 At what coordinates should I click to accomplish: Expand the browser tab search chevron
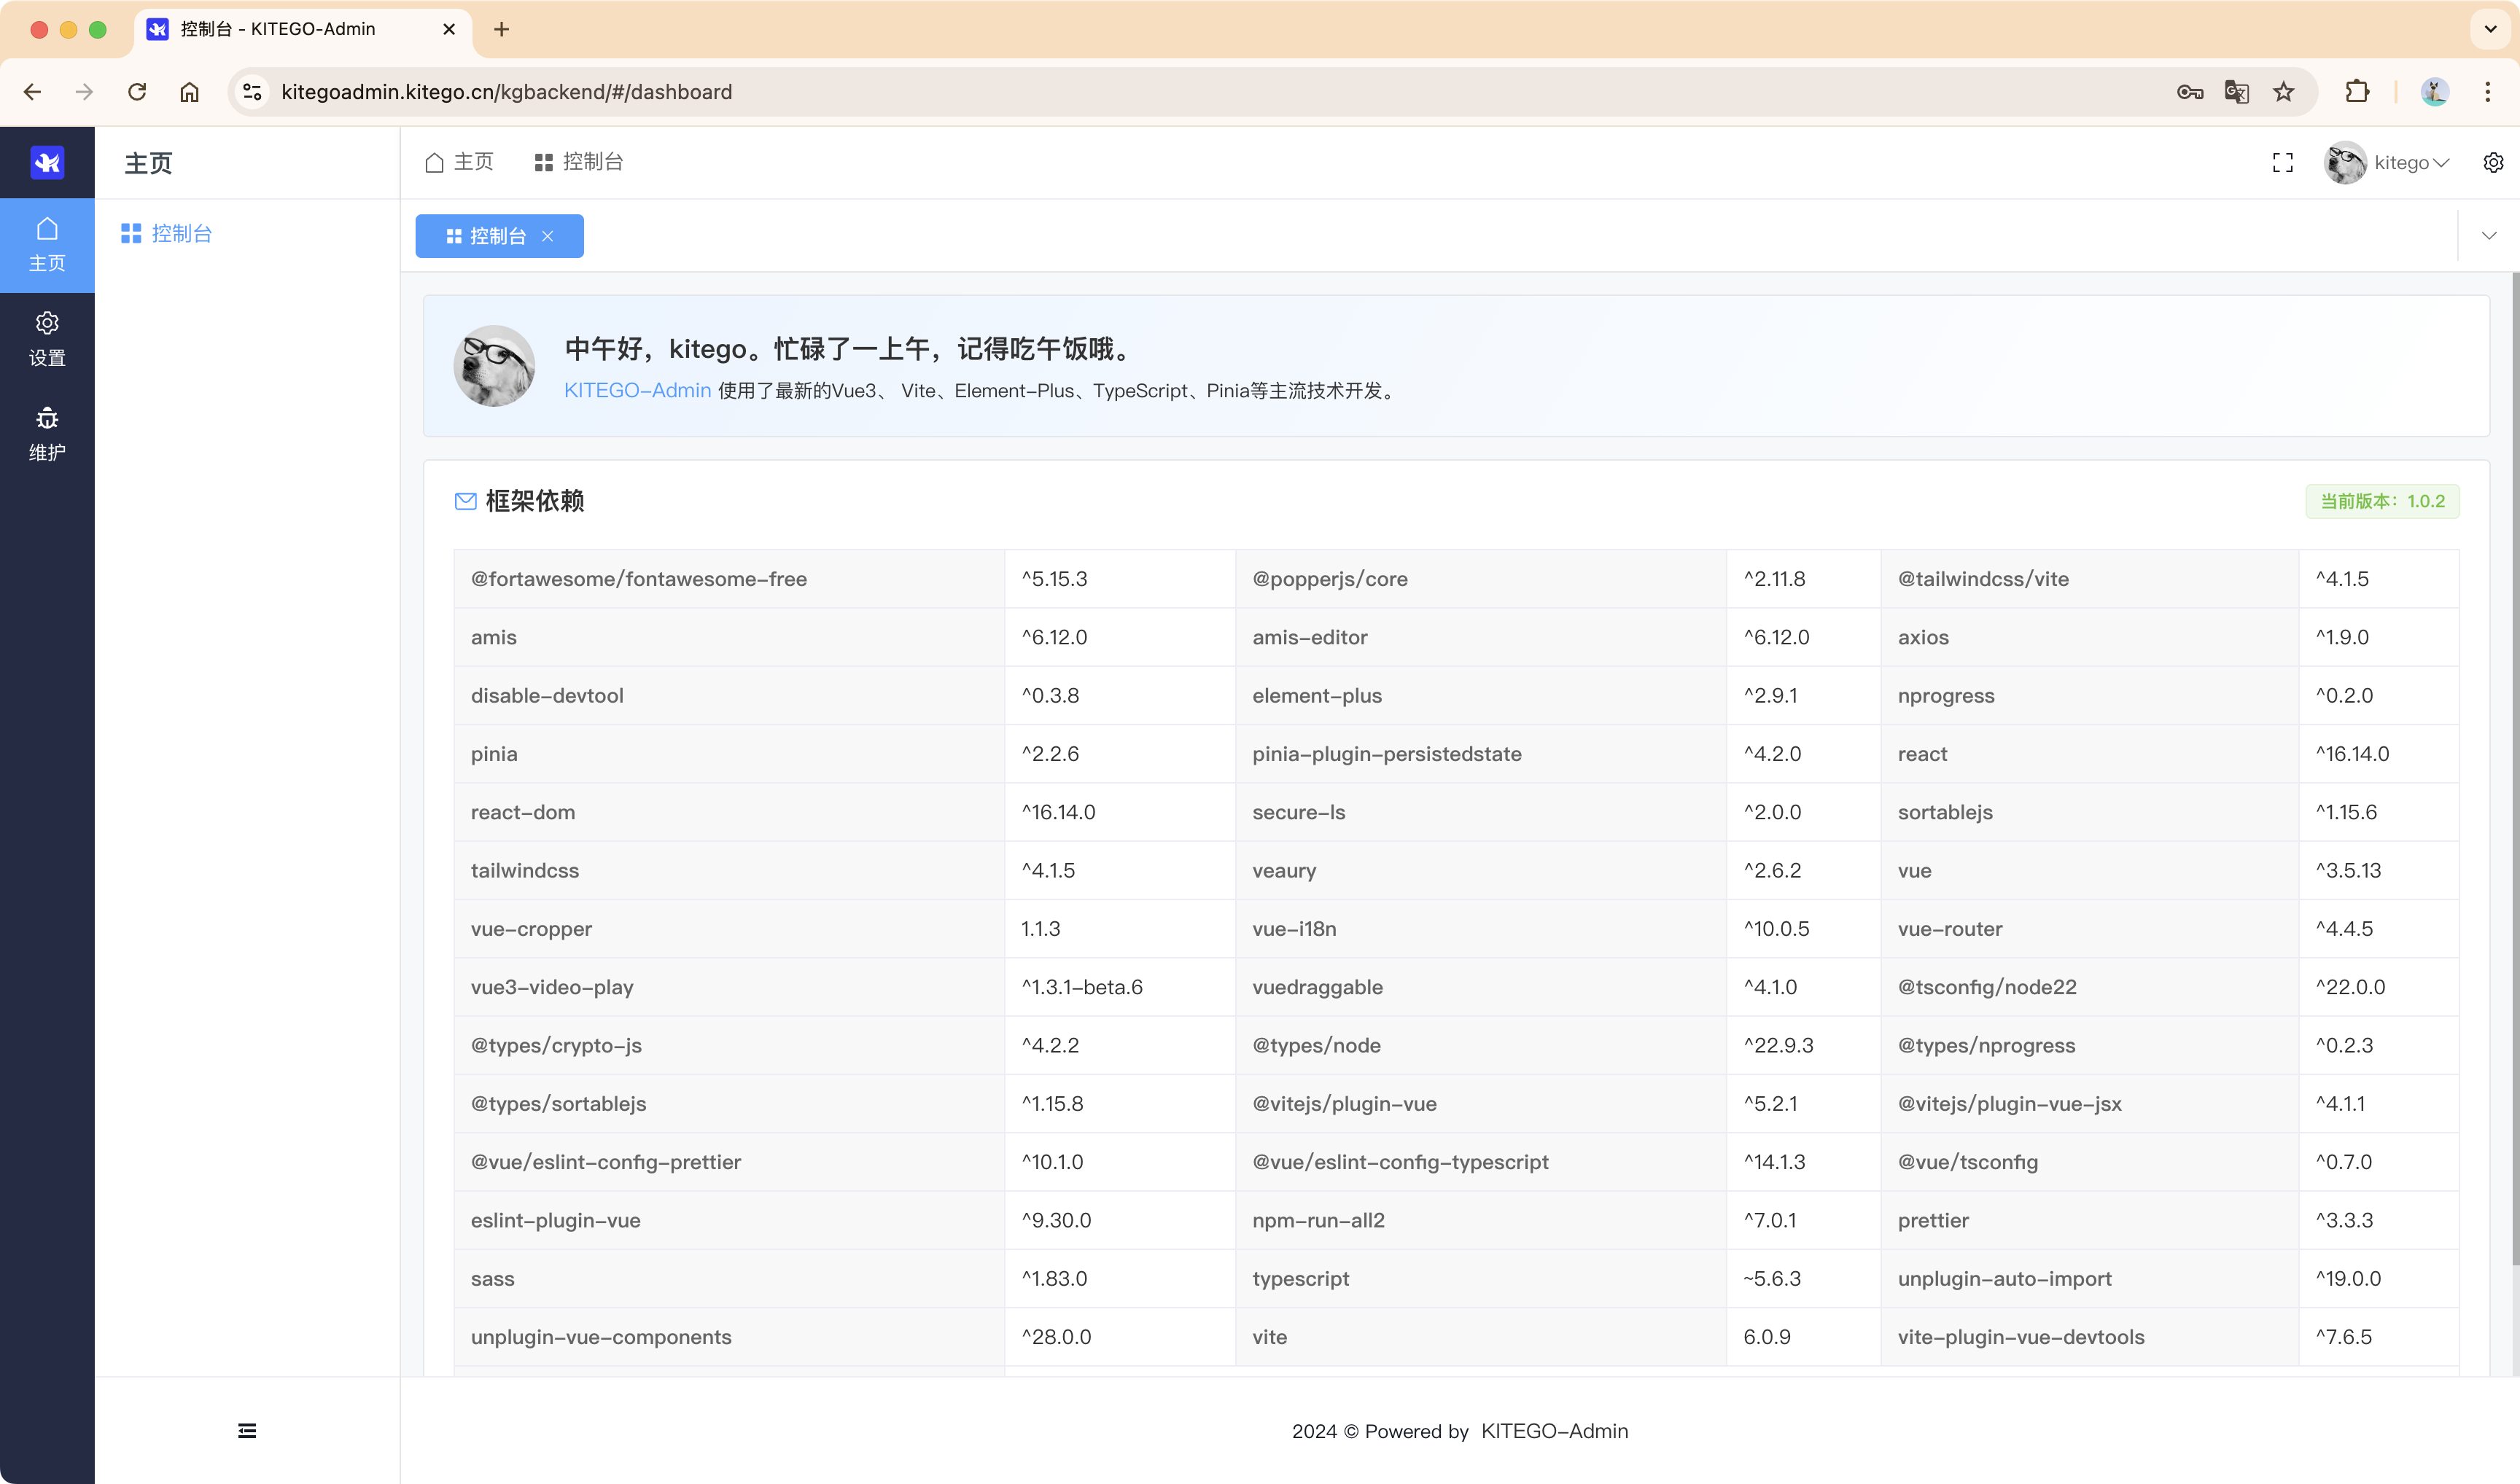(x=2490, y=29)
